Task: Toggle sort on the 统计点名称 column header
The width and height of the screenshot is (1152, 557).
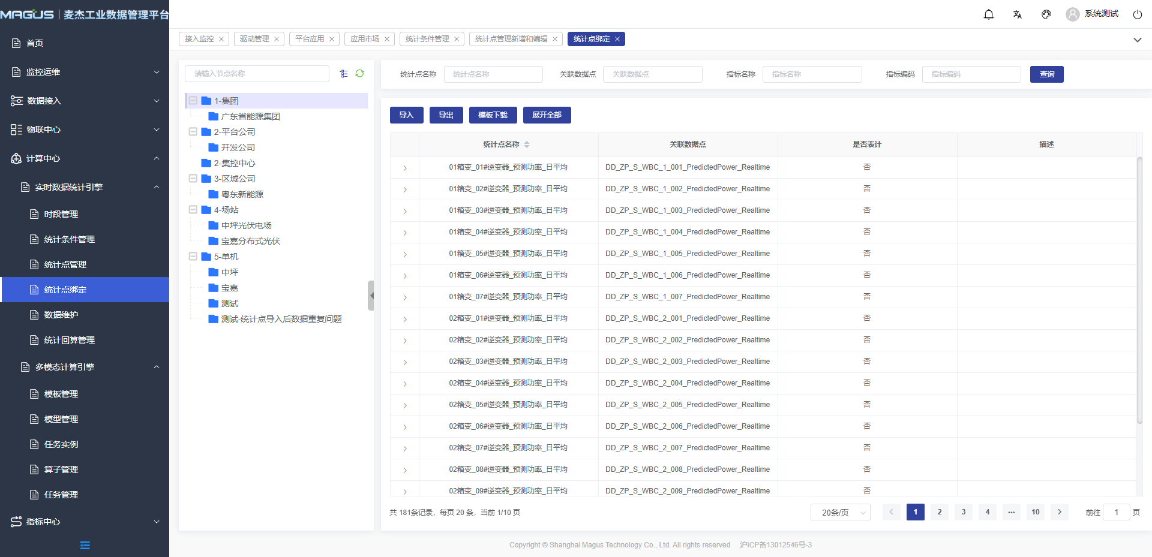Action: click(x=527, y=144)
